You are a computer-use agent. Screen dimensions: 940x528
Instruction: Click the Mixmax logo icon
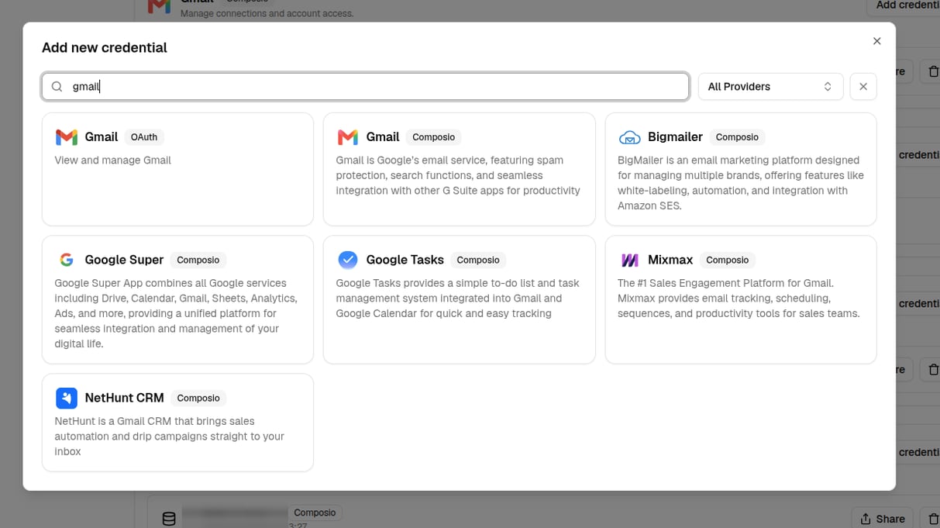point(629,260)
